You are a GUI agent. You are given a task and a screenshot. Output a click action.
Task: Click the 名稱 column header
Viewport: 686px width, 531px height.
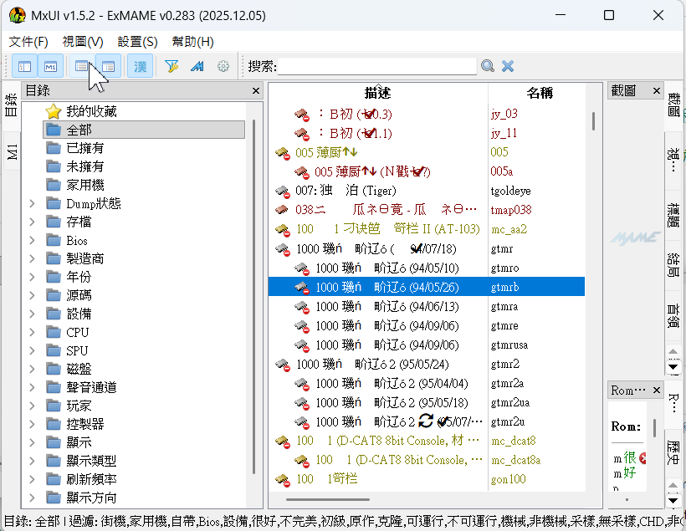click(540, 93)
